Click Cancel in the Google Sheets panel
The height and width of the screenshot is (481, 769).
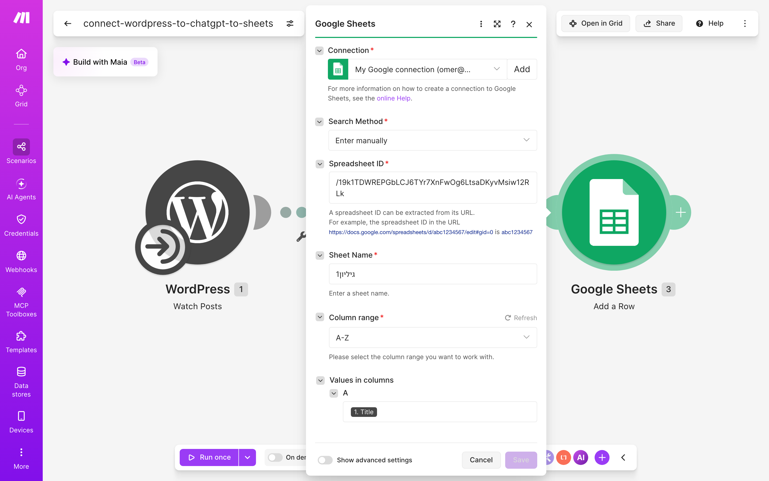point(481,460)
